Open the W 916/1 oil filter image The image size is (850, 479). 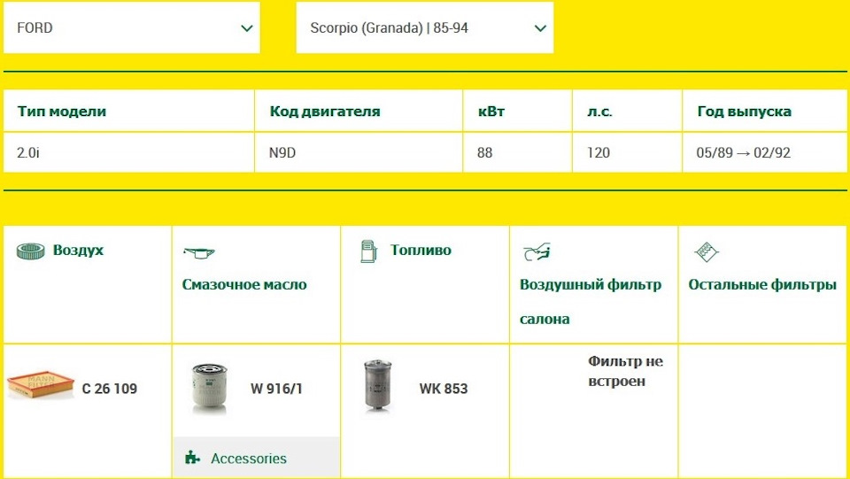pyautogui.click(x=210, y=389)
